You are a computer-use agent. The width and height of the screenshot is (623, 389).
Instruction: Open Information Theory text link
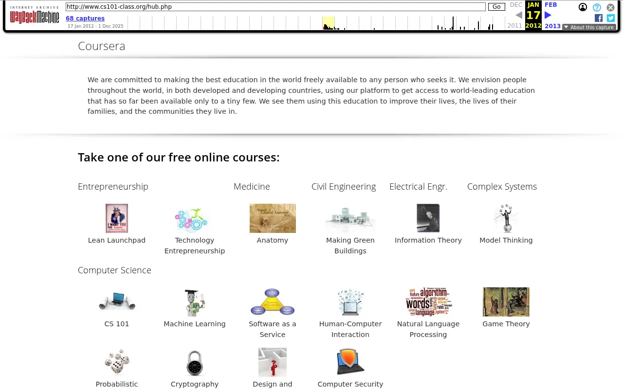pos(428,240)
